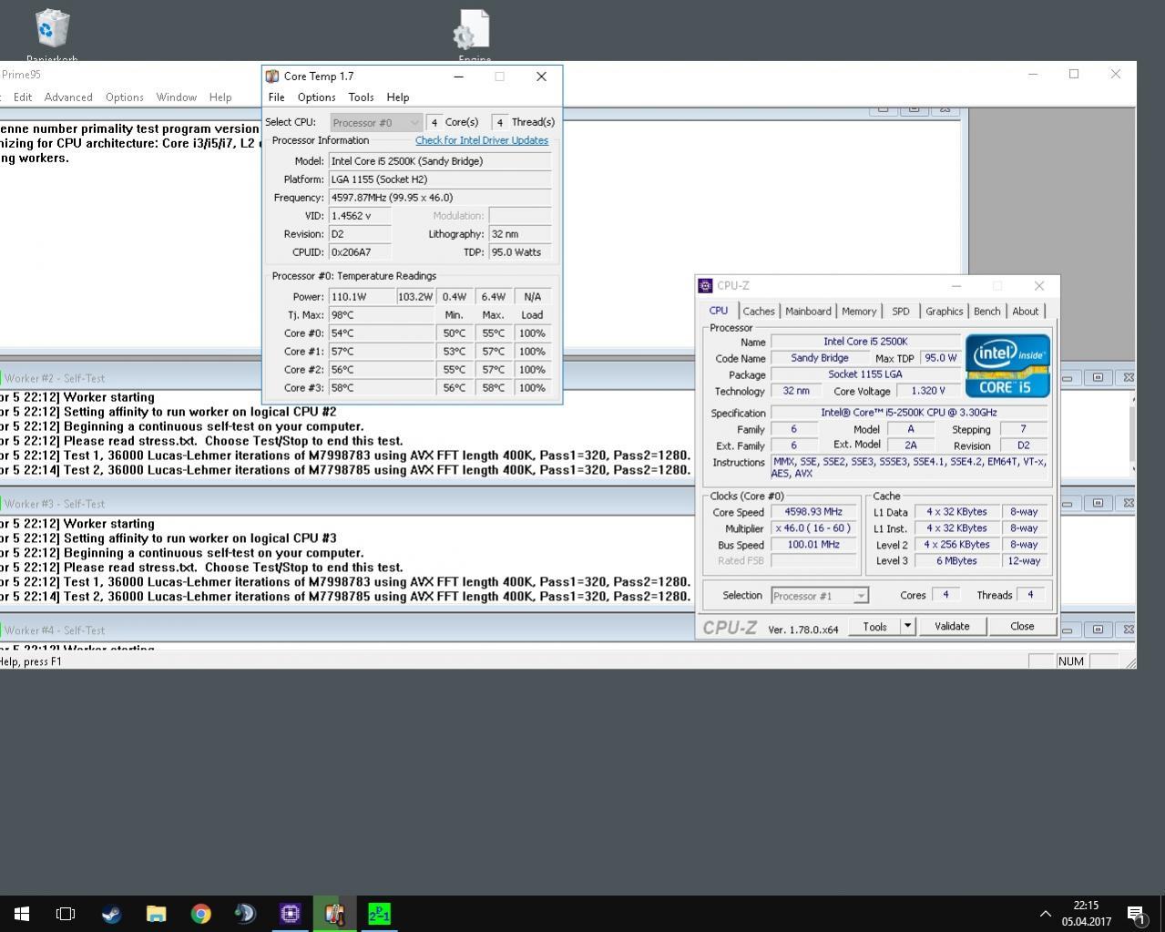This screenshot has width=1165, height=932.
Task: Show hidden system tray icons
Action: (1045, 914)
